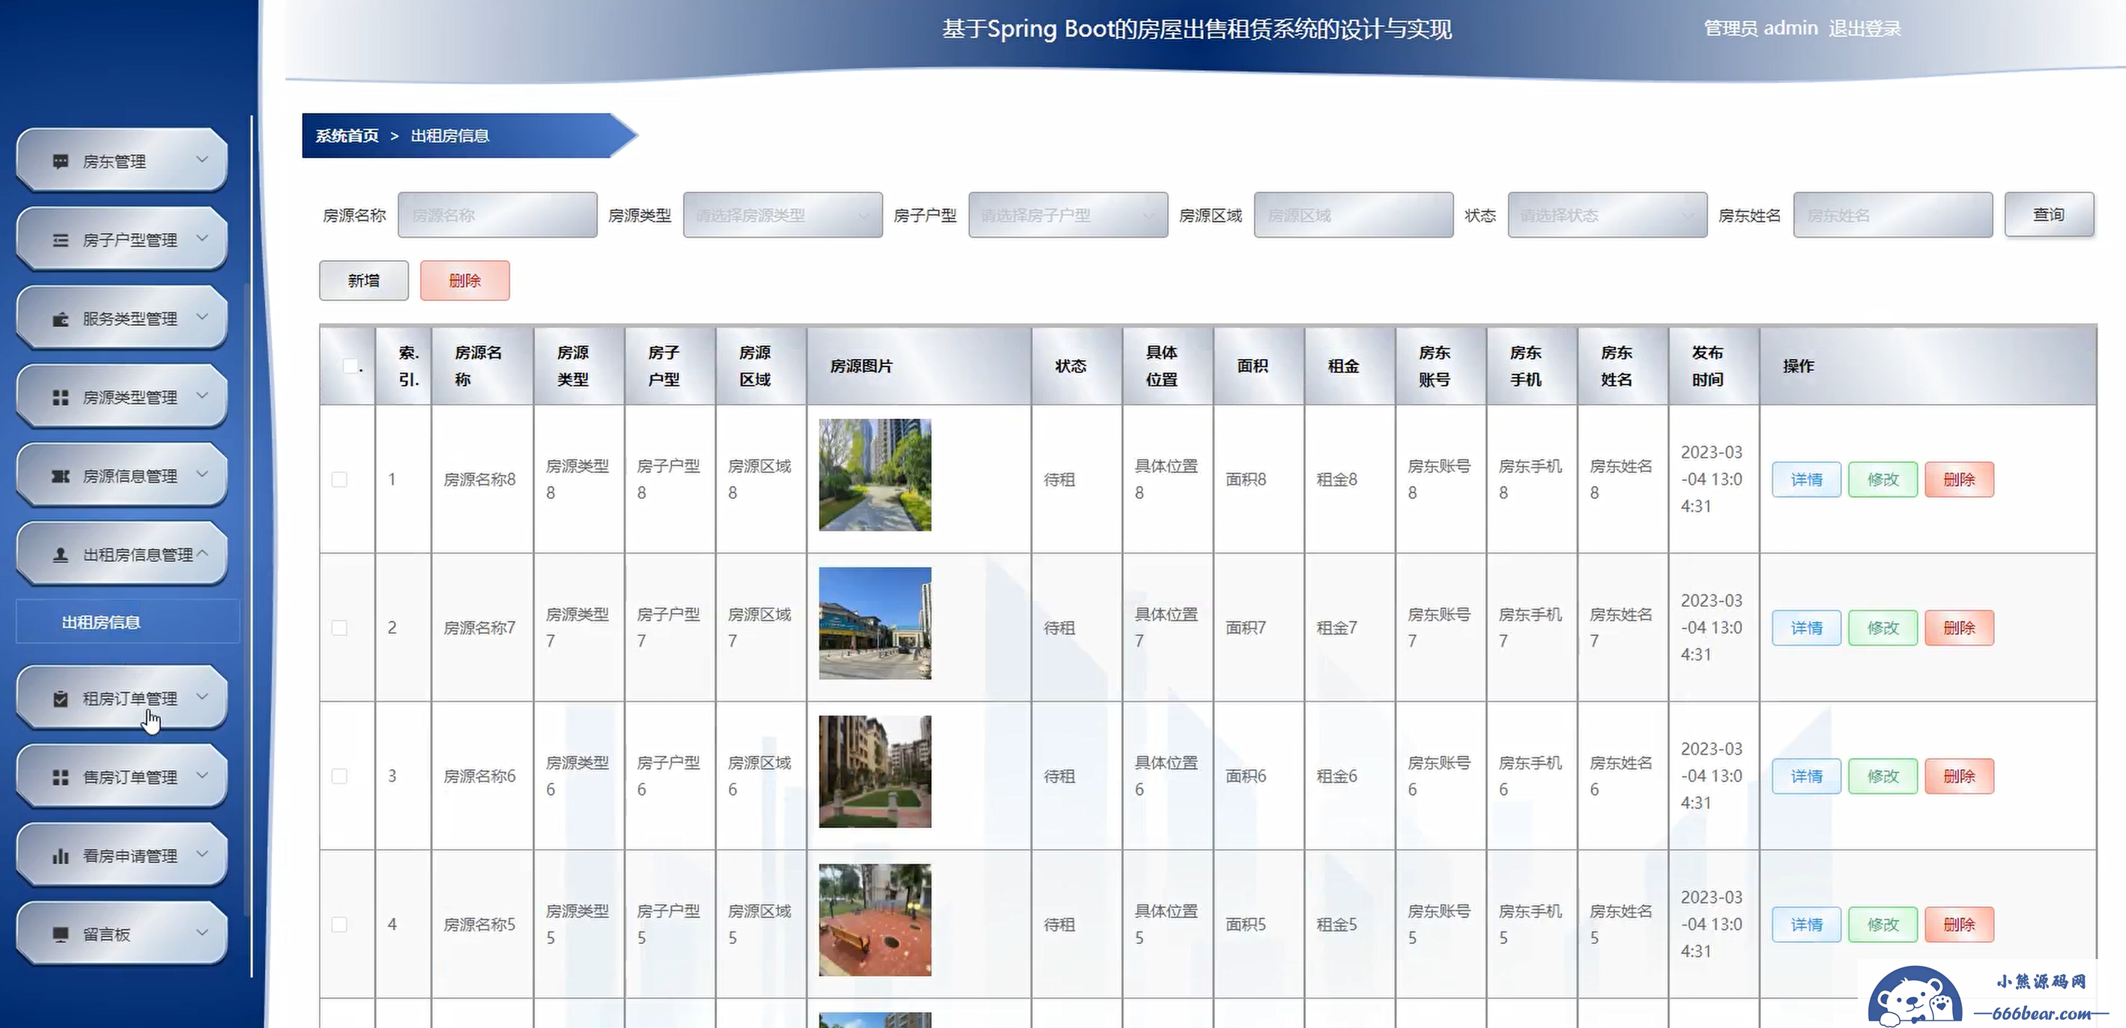Click the 房源名称 search input field

click(497, 216)
